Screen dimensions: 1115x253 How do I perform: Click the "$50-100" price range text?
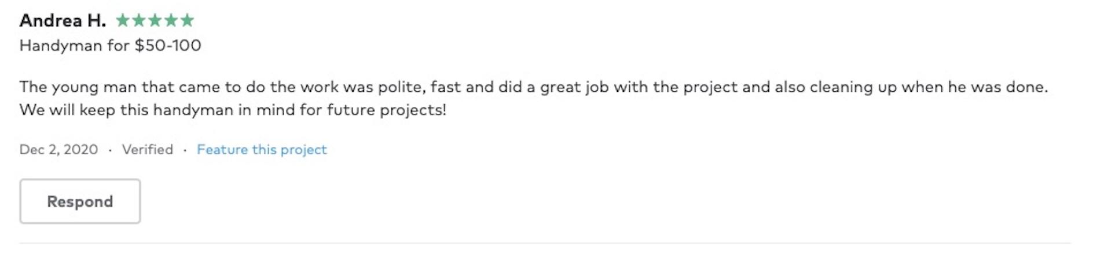pyautogui.click(x=168, y=46)
